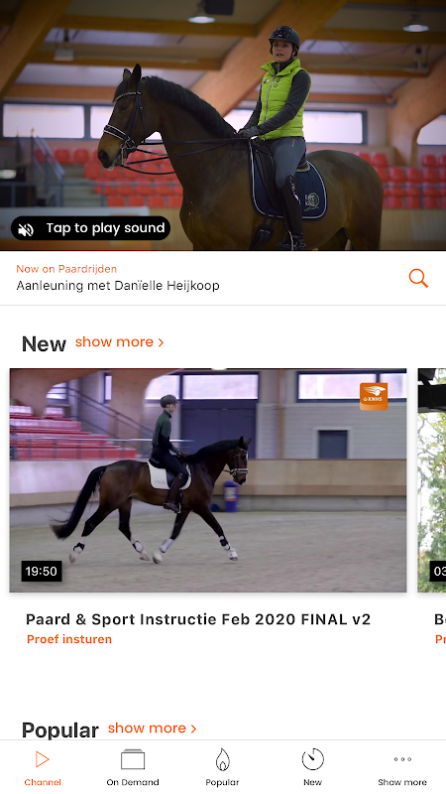Tap the 19:50 duration badge

[x=42, y=572]
